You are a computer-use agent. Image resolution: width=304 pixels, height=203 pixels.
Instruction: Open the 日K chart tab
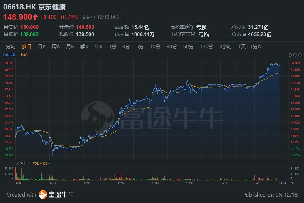click(42, 47)
